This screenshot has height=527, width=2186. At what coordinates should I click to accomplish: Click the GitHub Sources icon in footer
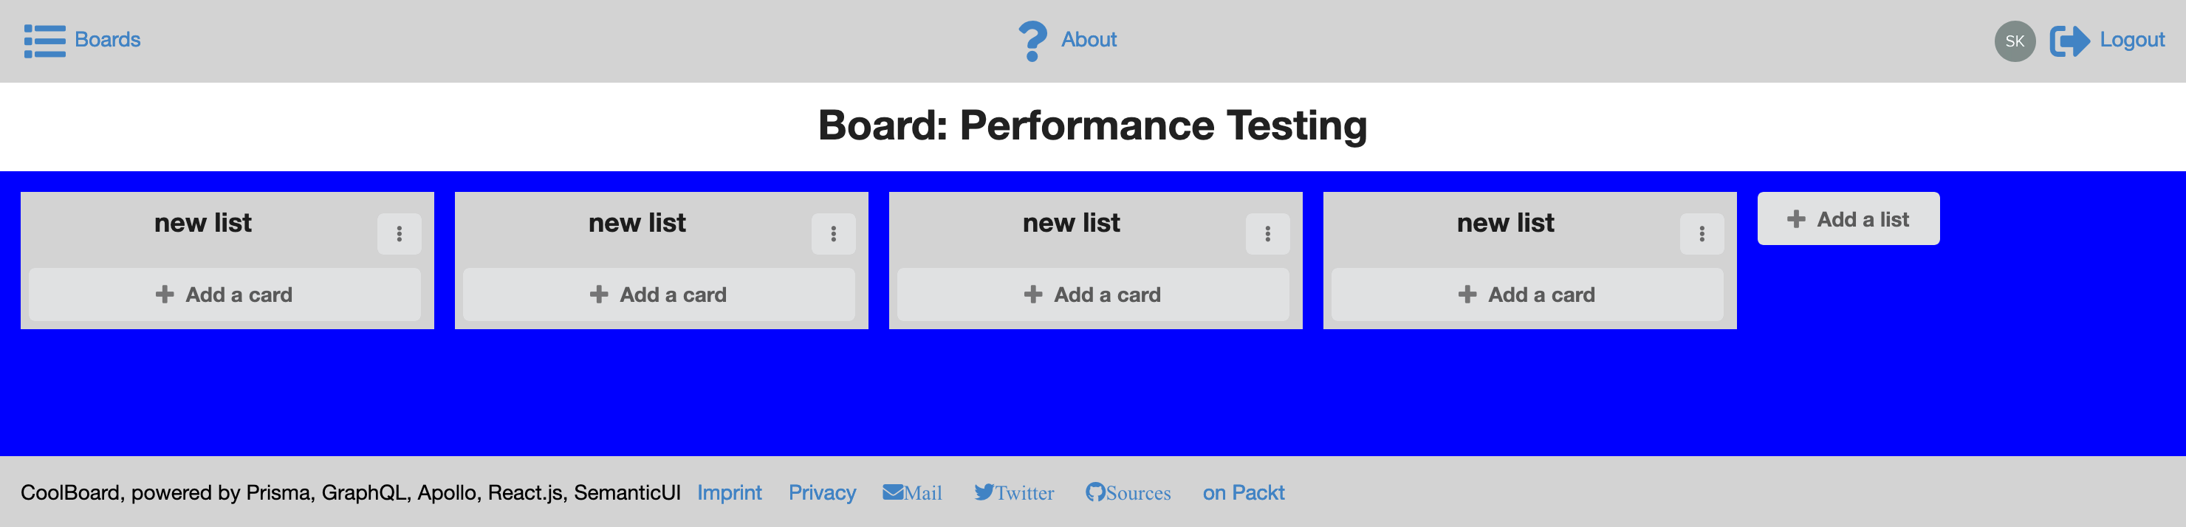coord(1094,492)
